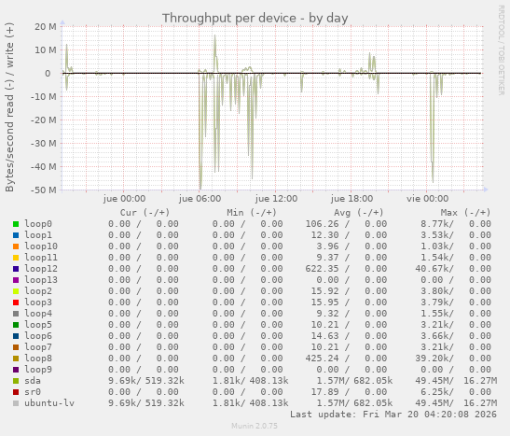The height and width of the screenshot is (436, 510).
Task: Click the loop0 green legend swatch
Action: [16, 224]
